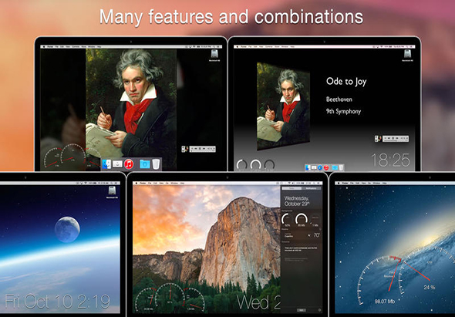Click the tilted Beethoven album artwork
The image size is (455, 317).
tap(283, 106)
